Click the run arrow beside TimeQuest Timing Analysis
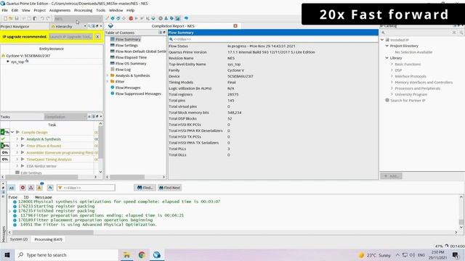The image size is (465, 261). click(x=23, y=159)
